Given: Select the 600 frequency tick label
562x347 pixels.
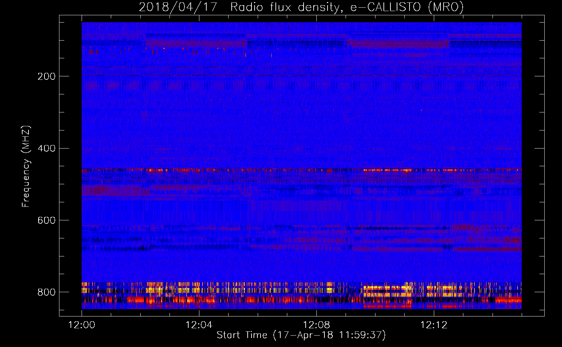Looking at the screenshot, I should (x=47, y=221).
